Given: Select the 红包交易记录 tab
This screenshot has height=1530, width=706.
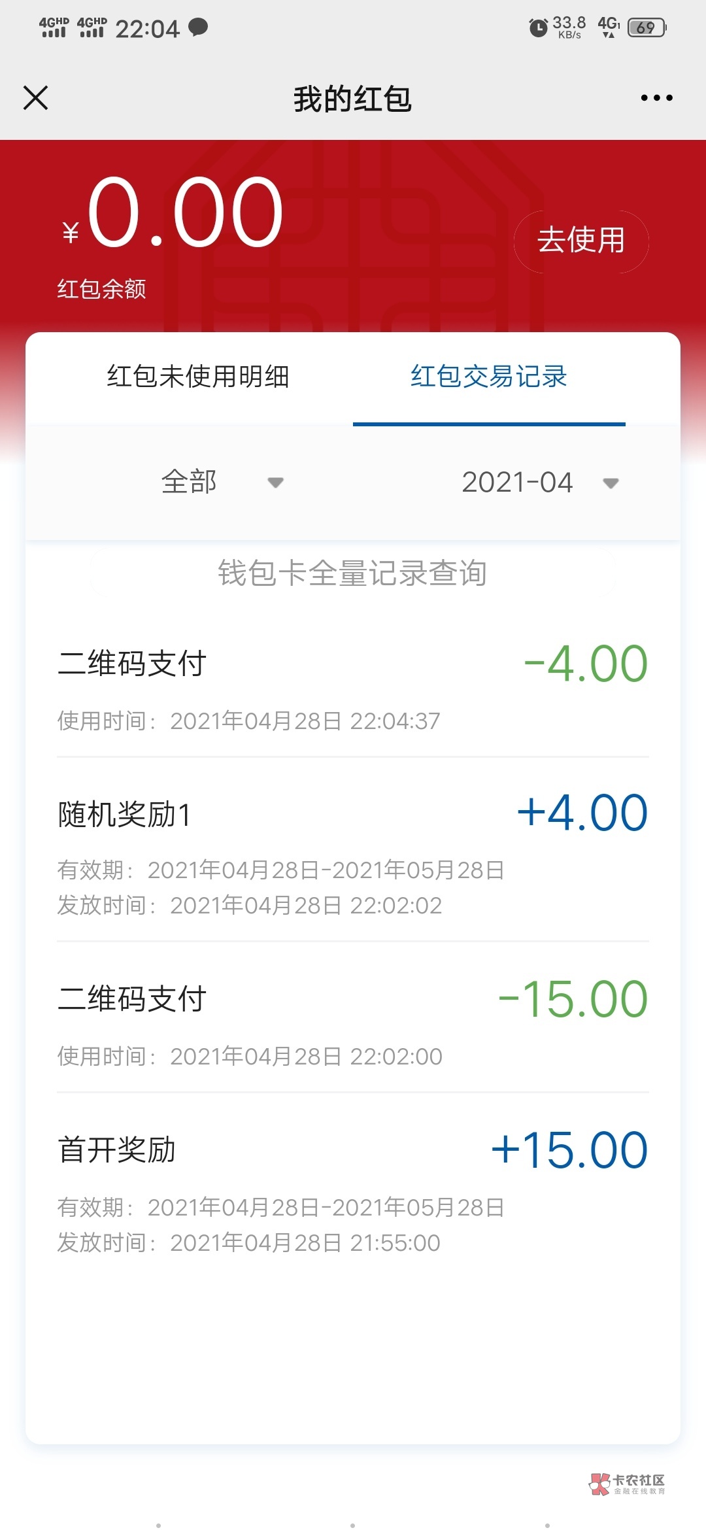Looking at the screenshot, I should (x=489, y=377).
